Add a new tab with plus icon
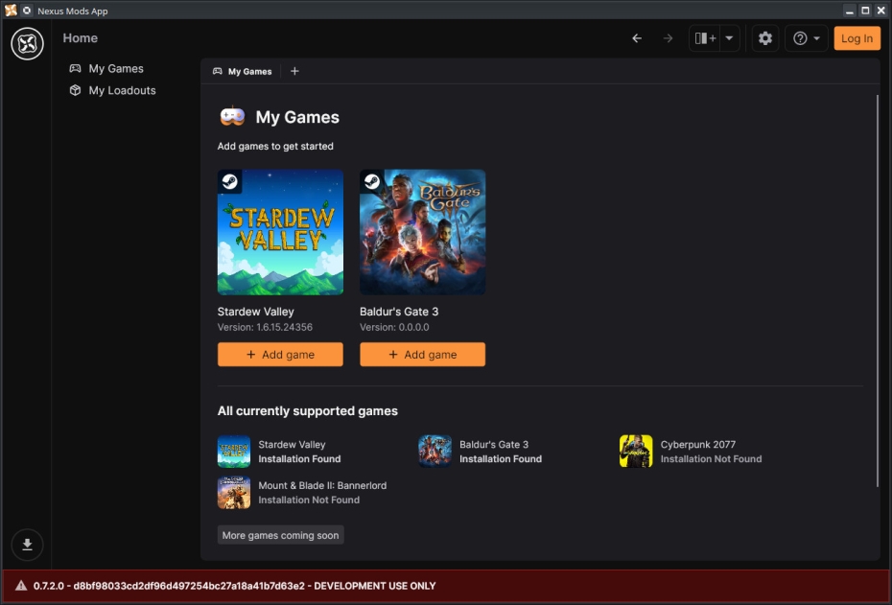This screenshot has height=605, width=892. [294, 71]
